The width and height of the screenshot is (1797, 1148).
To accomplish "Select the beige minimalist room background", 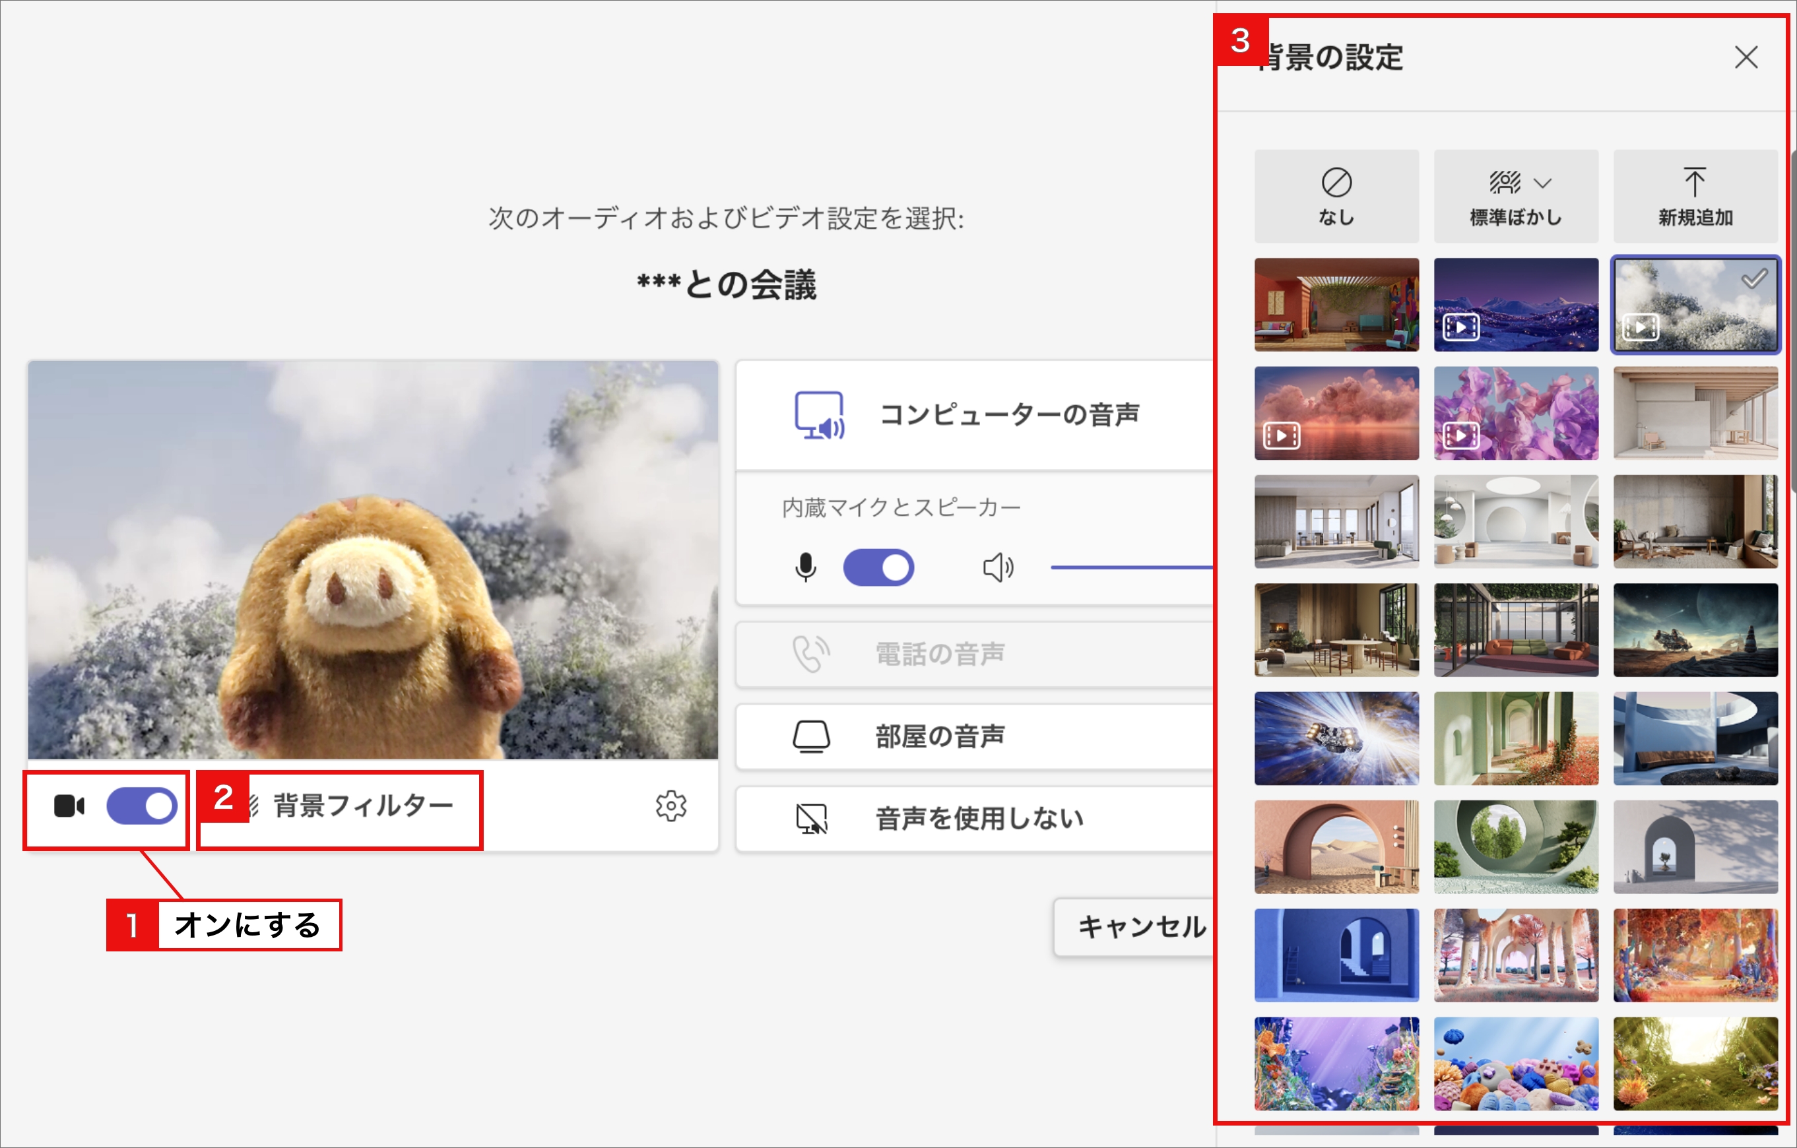I will click(1695, 413).
